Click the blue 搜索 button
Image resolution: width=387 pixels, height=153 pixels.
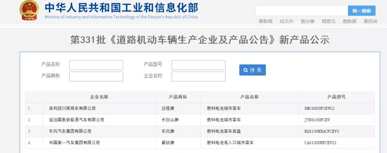(253, 70)
